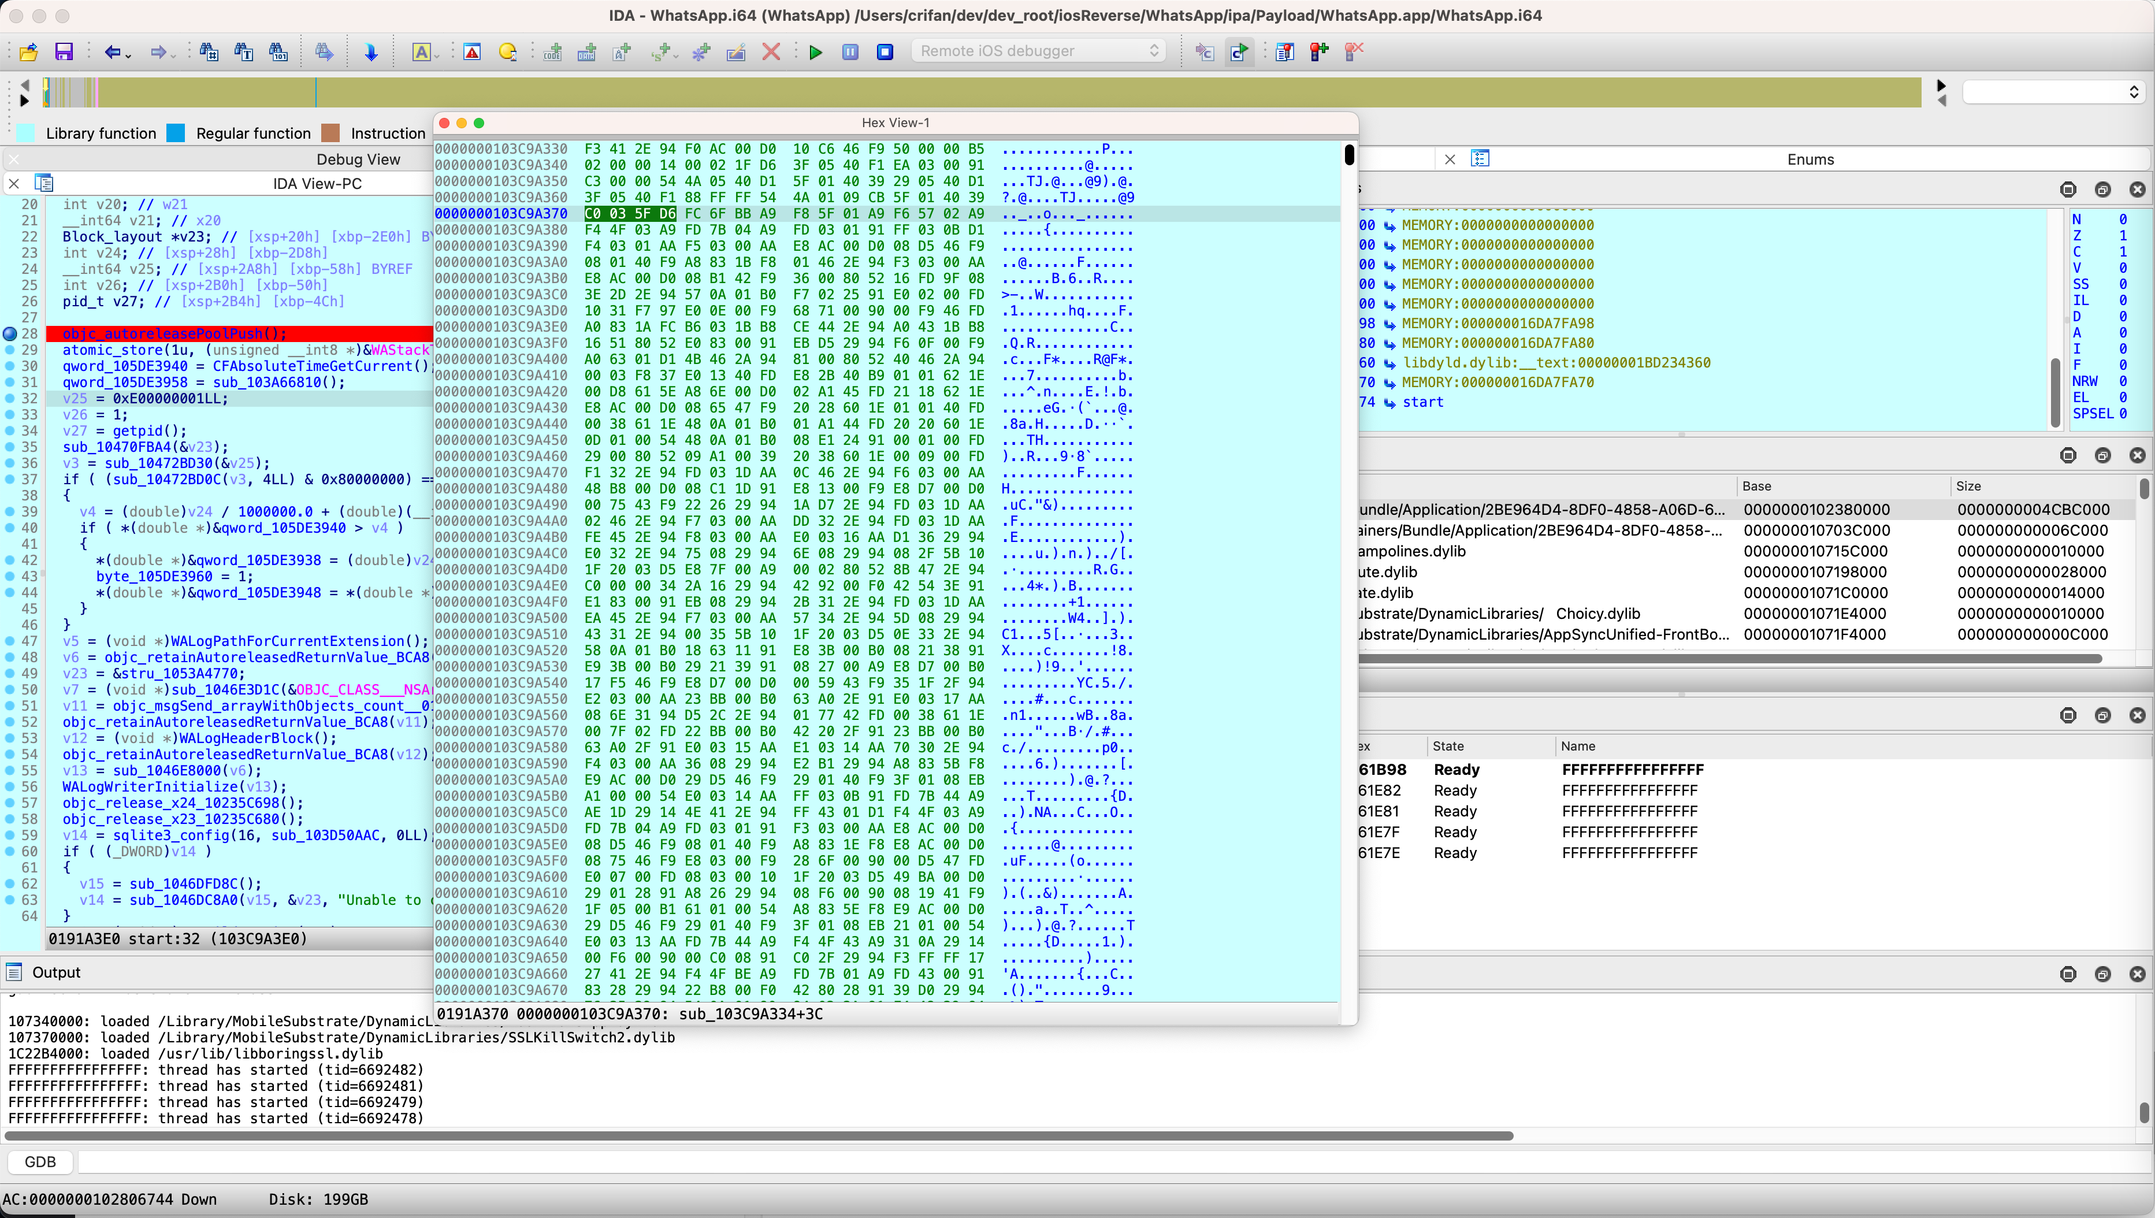Image resolution: width=2155 pixels, height=1218 pixels.
Task: Convert to data with the DATA plus icon
Action: pyautogui.click(x=587, y=52)
